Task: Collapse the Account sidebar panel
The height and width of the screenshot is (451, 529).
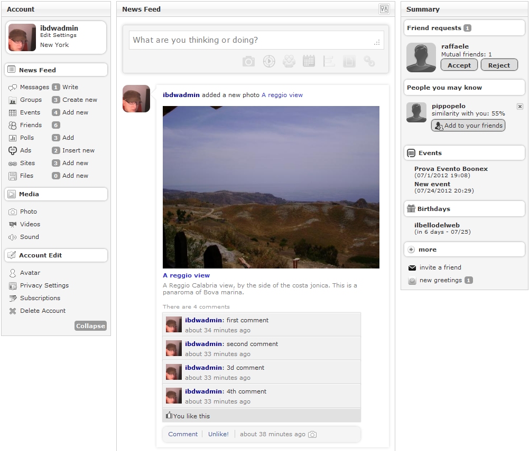Action: pos(90,326)
